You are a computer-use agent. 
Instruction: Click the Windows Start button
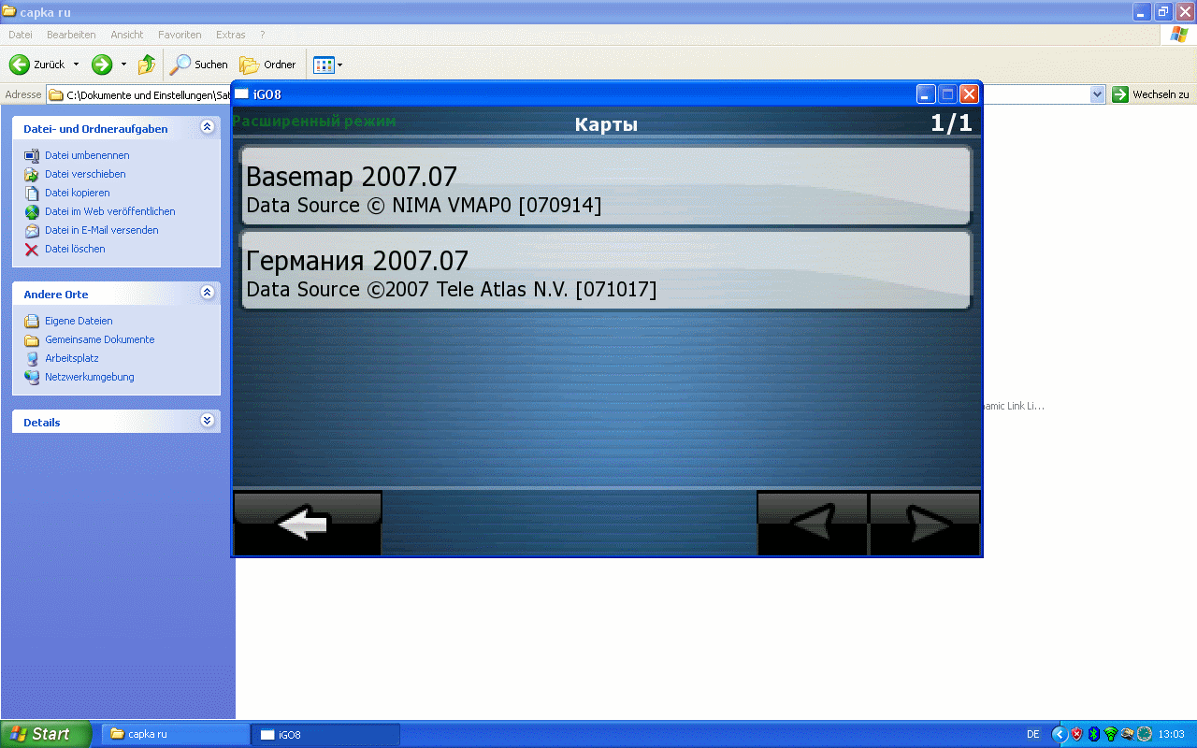tap(45, 734)
